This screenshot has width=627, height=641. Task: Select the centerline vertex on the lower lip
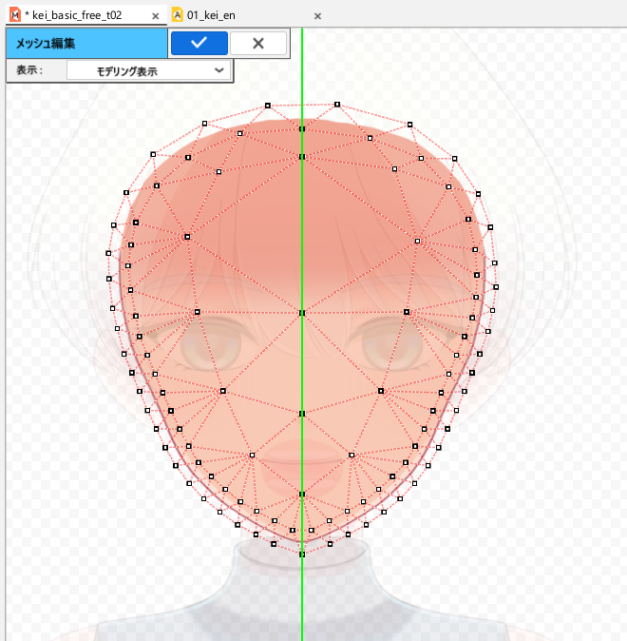(302, 495)
